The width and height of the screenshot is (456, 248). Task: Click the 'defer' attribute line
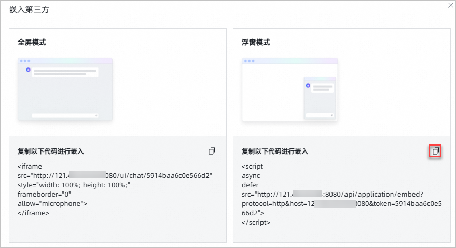point(250,185)
